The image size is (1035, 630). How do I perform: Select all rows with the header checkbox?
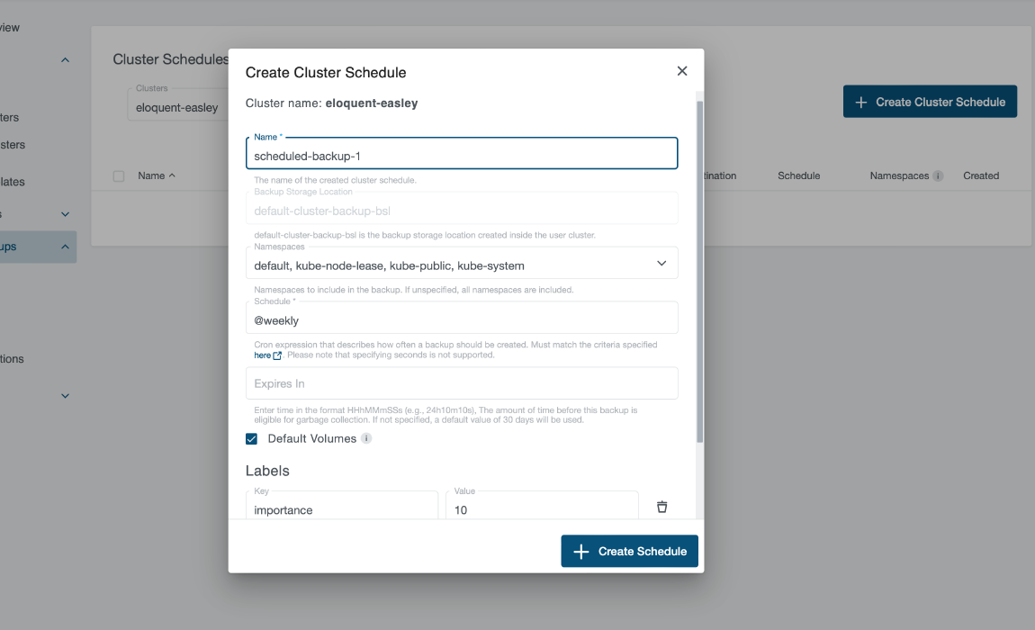point(118,175)
